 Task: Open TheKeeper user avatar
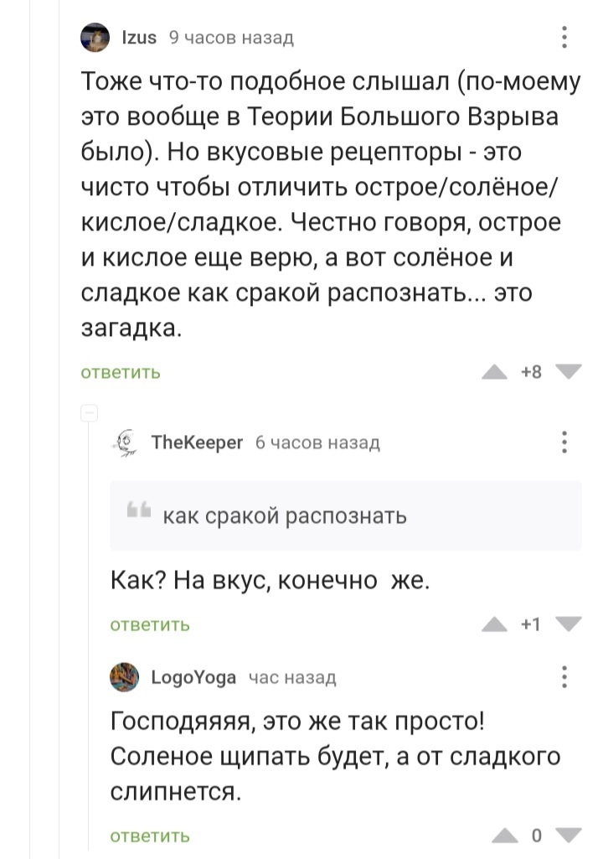(x=125, y=442)
